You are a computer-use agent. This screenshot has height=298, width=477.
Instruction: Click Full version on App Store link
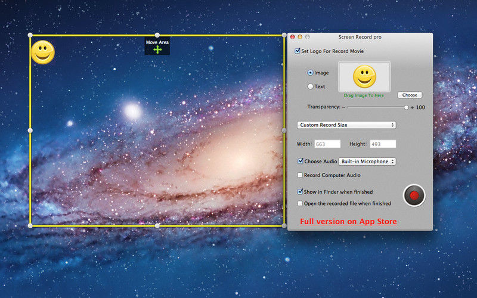coord(348,222)
